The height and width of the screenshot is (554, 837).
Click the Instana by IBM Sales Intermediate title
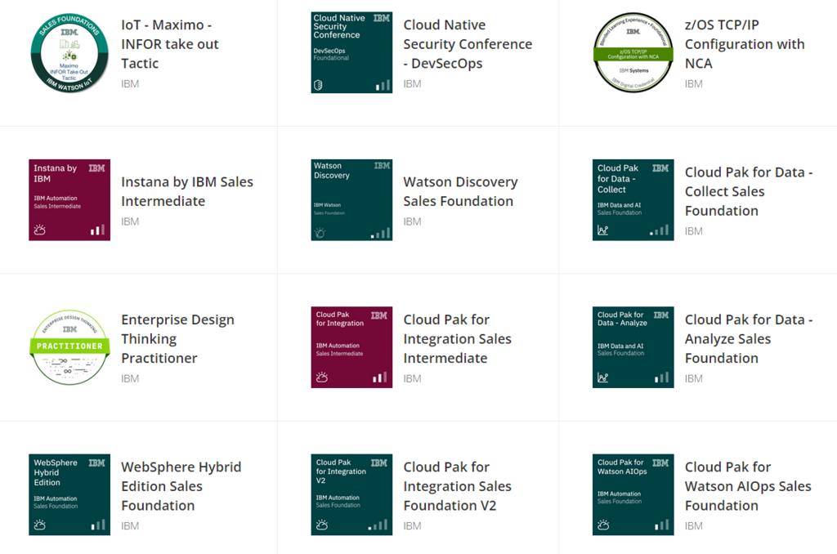tap(187, 191)
